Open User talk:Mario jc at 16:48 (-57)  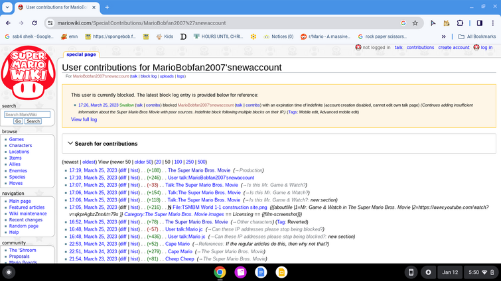pyautogui.click(x=184, y=229)
